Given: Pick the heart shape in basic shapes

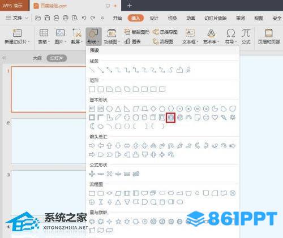Looking at the screenshot, I should click(215, 118).
